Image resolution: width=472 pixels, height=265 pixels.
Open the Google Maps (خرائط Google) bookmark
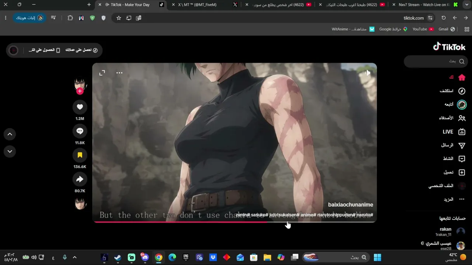(x=393, y=29)
